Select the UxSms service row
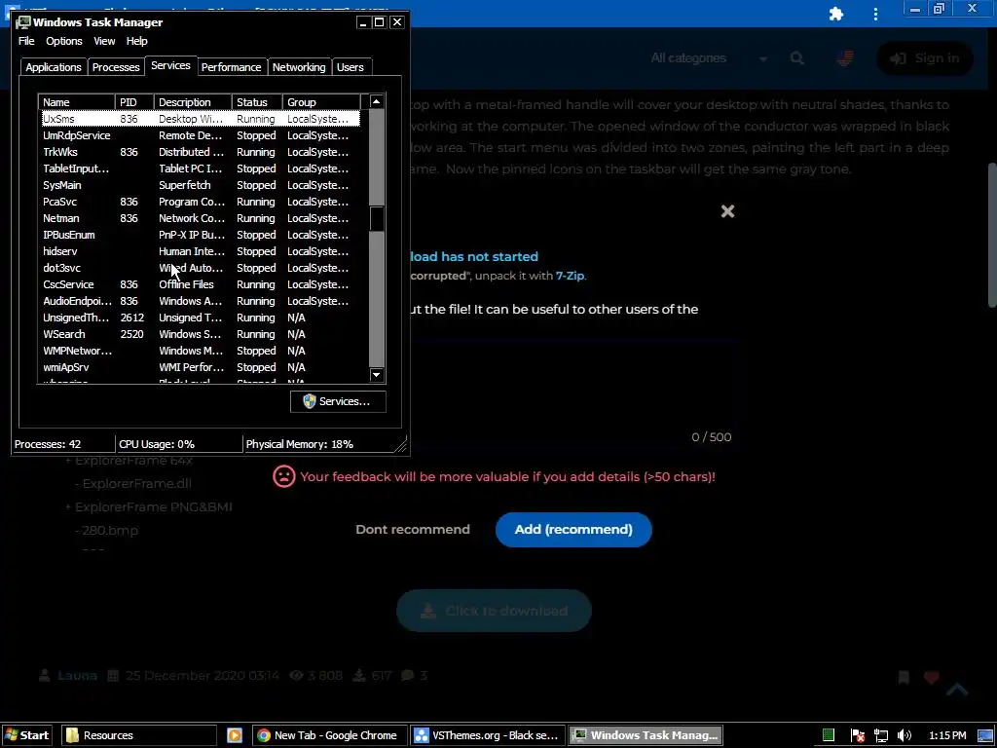The image size is (997, 748). coord(200,119)
